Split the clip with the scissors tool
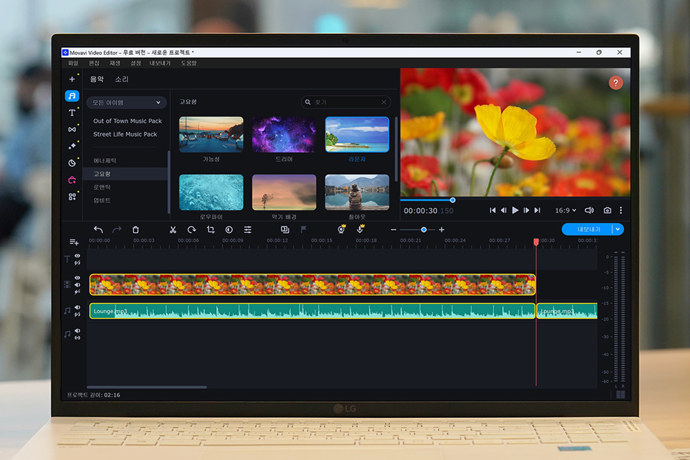This screenshot has width=690, height=460. (x=173, y=230)
